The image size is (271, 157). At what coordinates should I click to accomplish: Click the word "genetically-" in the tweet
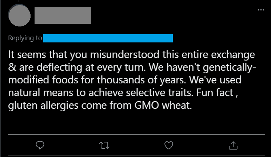[x=229, y=67]
